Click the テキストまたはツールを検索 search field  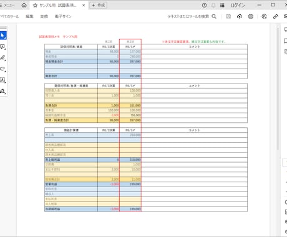pyautogui.click(x=188, y=16)
